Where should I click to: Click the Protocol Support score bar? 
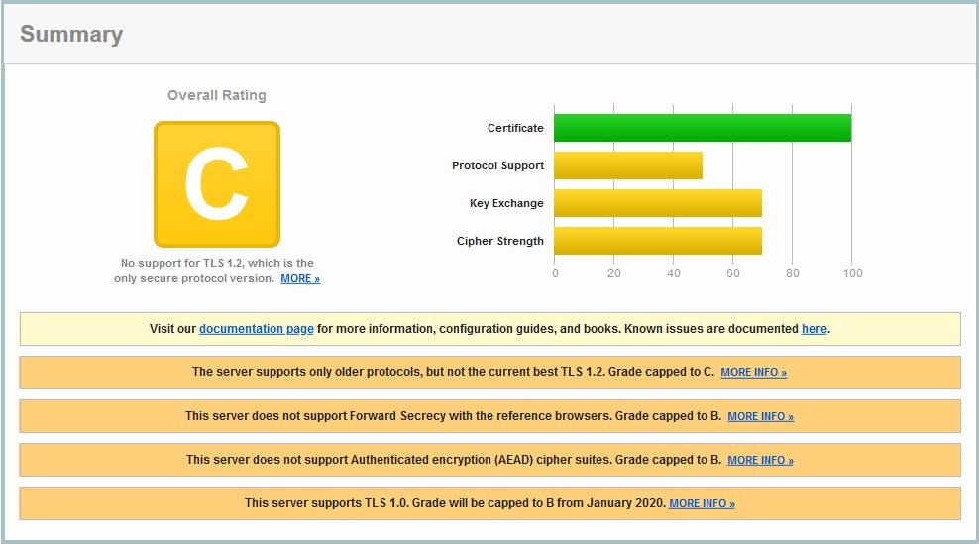click(x=628, y=165)
